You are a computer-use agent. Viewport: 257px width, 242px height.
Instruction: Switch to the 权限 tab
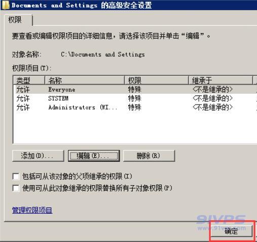pyautogui.click(x=18, y=20)
